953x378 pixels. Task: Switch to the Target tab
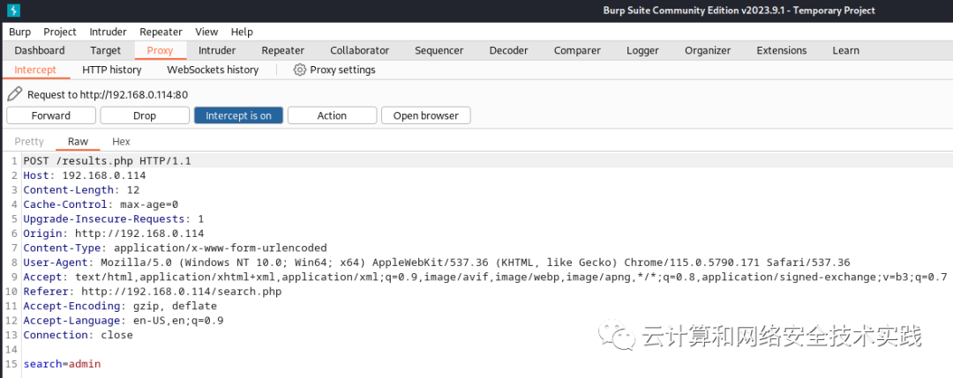106,50
